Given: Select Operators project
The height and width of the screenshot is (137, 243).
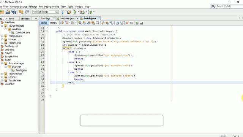Looking at the screenshot, I should point(9,50).
